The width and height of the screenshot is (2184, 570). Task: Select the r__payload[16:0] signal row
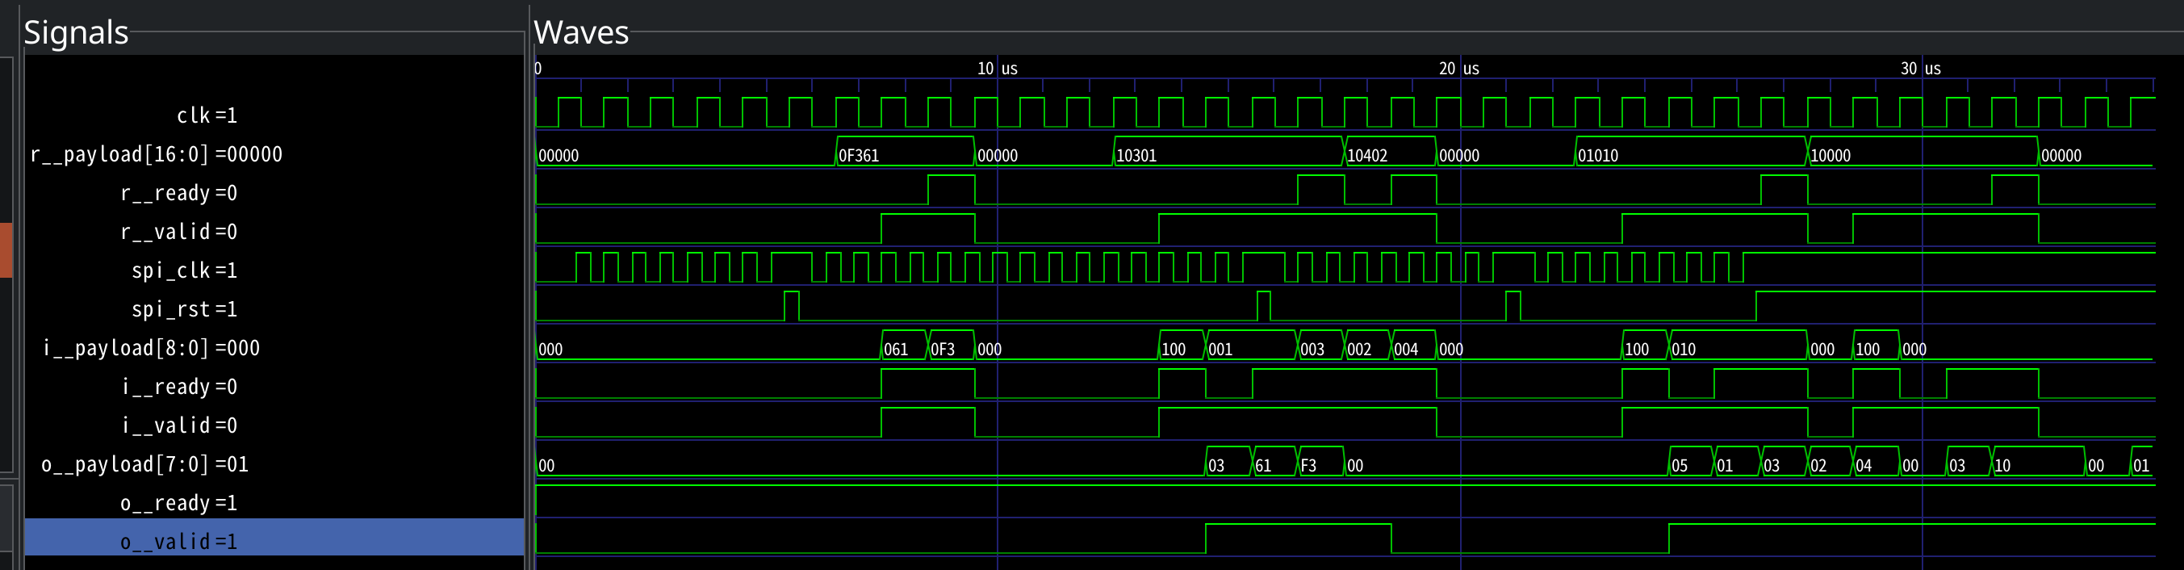[x=156, y=154]
